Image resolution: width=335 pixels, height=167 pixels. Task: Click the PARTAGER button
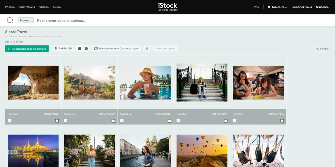(x=63, y=49)
